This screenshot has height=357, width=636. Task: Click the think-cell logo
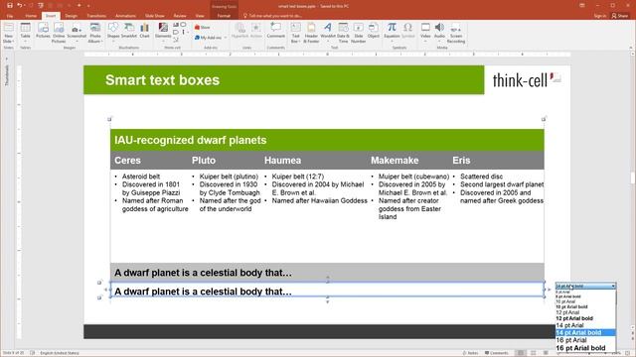tap(527, 80)
